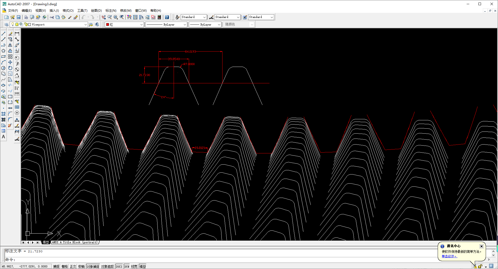Click the Zoom Realtime magnifier icon
The width and height of the screenshot is (498, 269).
click(x=110, y=17)
